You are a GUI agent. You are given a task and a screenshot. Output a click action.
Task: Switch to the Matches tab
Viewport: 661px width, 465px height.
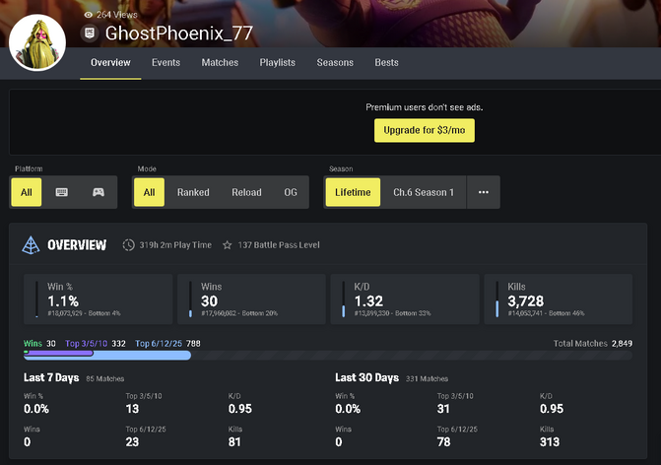tap(220, 62)
